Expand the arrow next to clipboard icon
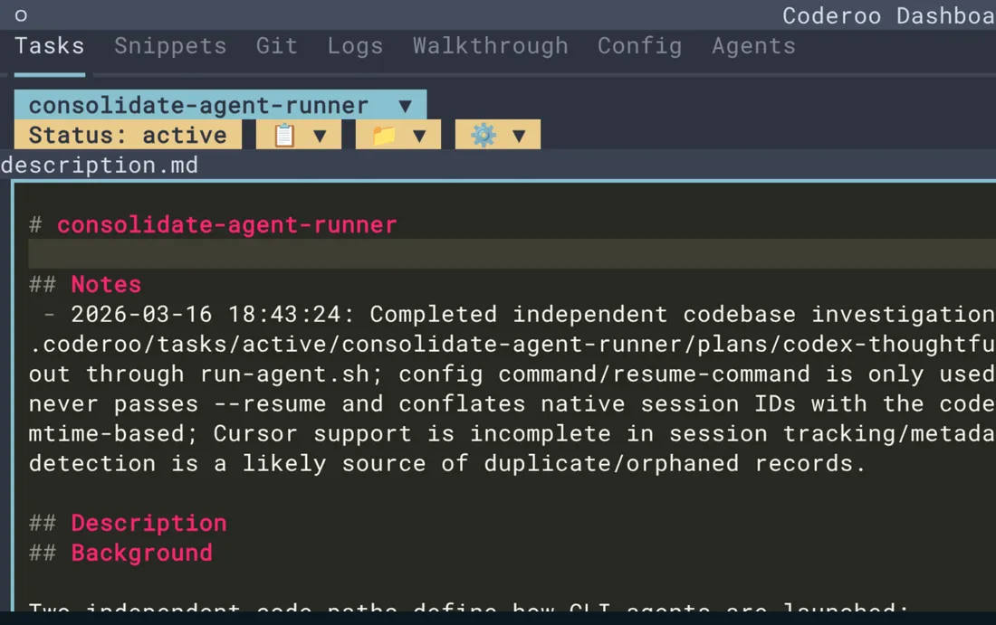Image resolution: width=996 pixels, height=625 pixels. tap(321, 136)
